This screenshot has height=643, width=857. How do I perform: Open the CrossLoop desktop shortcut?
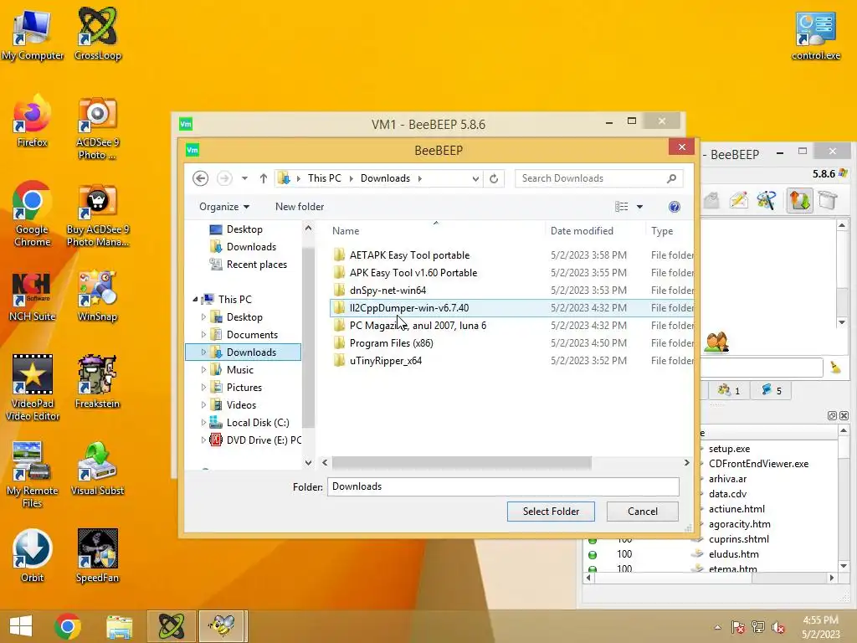point(97,33)
